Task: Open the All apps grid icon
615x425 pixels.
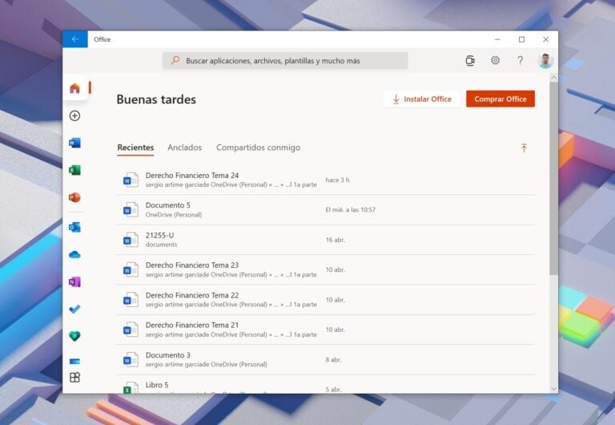Action: (74, 378)
